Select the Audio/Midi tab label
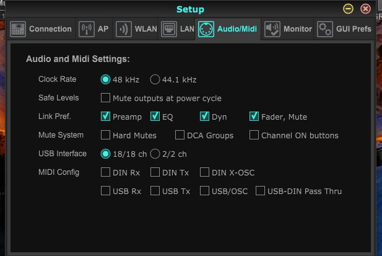 point(237,29)
